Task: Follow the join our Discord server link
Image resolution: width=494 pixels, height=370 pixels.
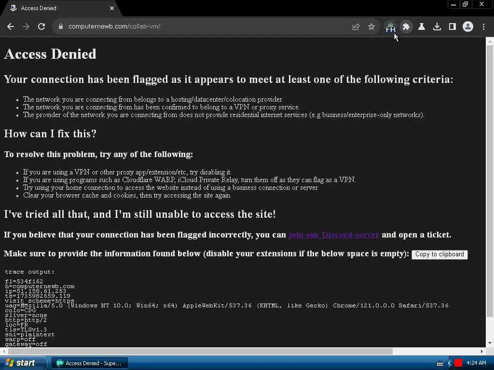Action: pyautogui.click(x=334, y=235)
